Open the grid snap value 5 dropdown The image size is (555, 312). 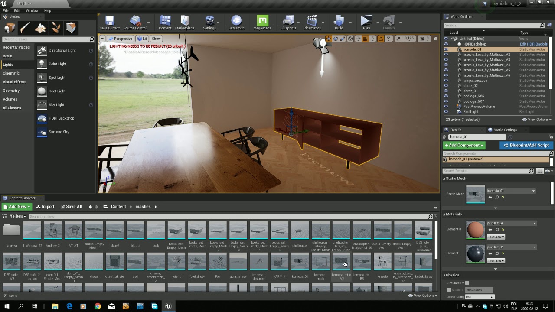(372, 39)
